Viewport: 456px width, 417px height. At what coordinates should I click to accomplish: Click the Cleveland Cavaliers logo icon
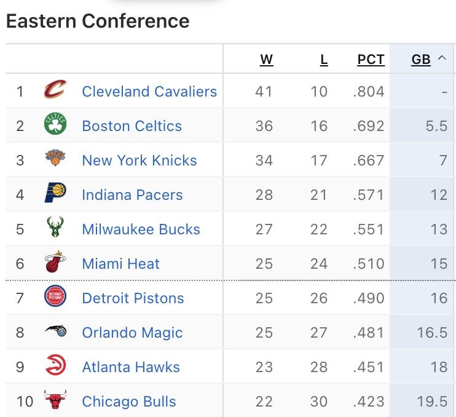pos(55,89)
